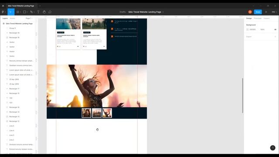This screenshot has height=157, width=279.
Task: Click the Group 9 layer icon
Action: 7,28
